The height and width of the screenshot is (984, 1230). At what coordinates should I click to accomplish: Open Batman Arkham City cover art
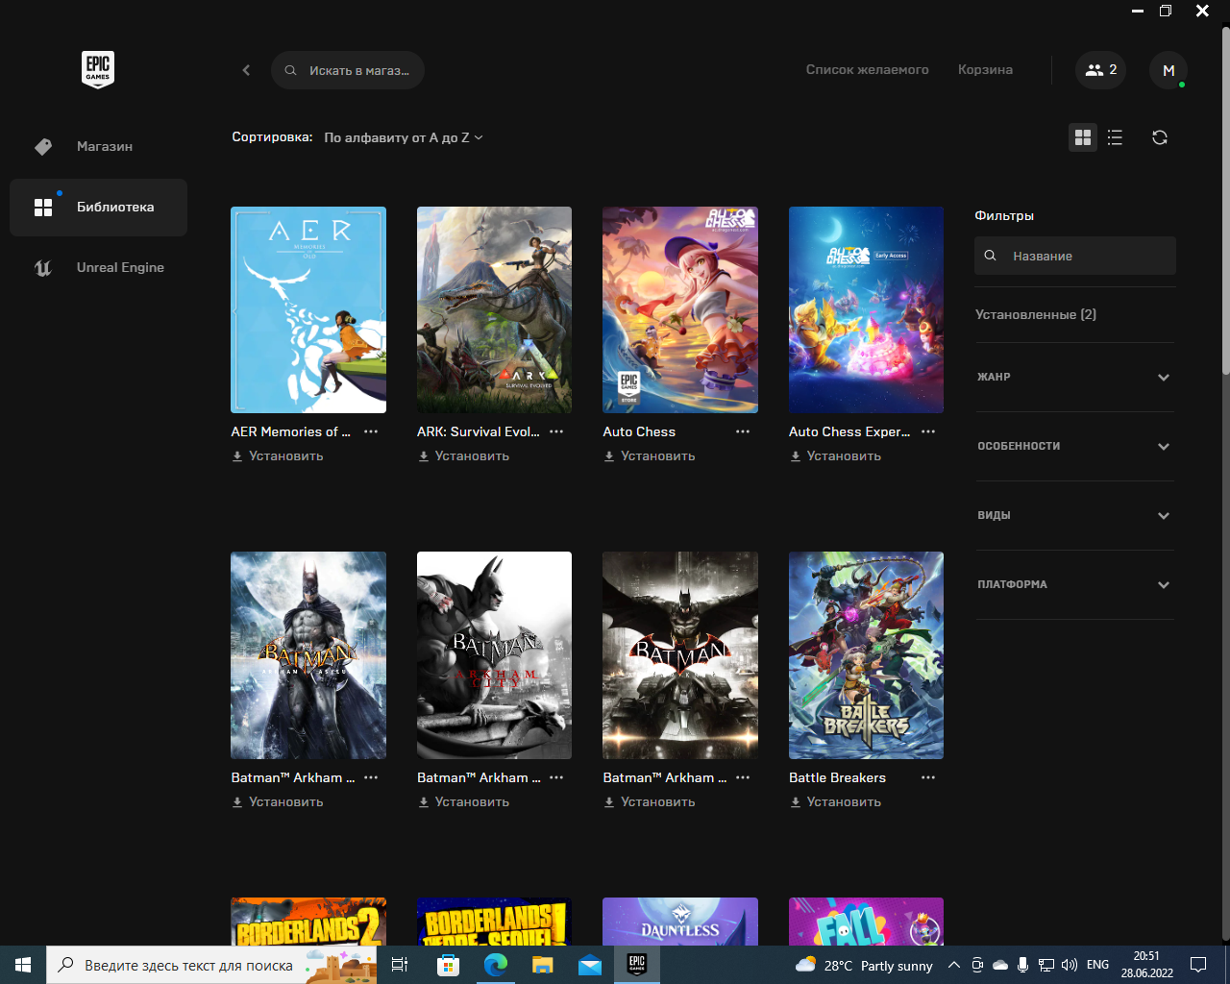click(494, 655)
